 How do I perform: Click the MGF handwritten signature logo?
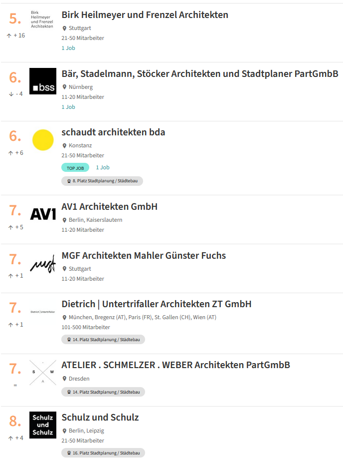[43, 264]
